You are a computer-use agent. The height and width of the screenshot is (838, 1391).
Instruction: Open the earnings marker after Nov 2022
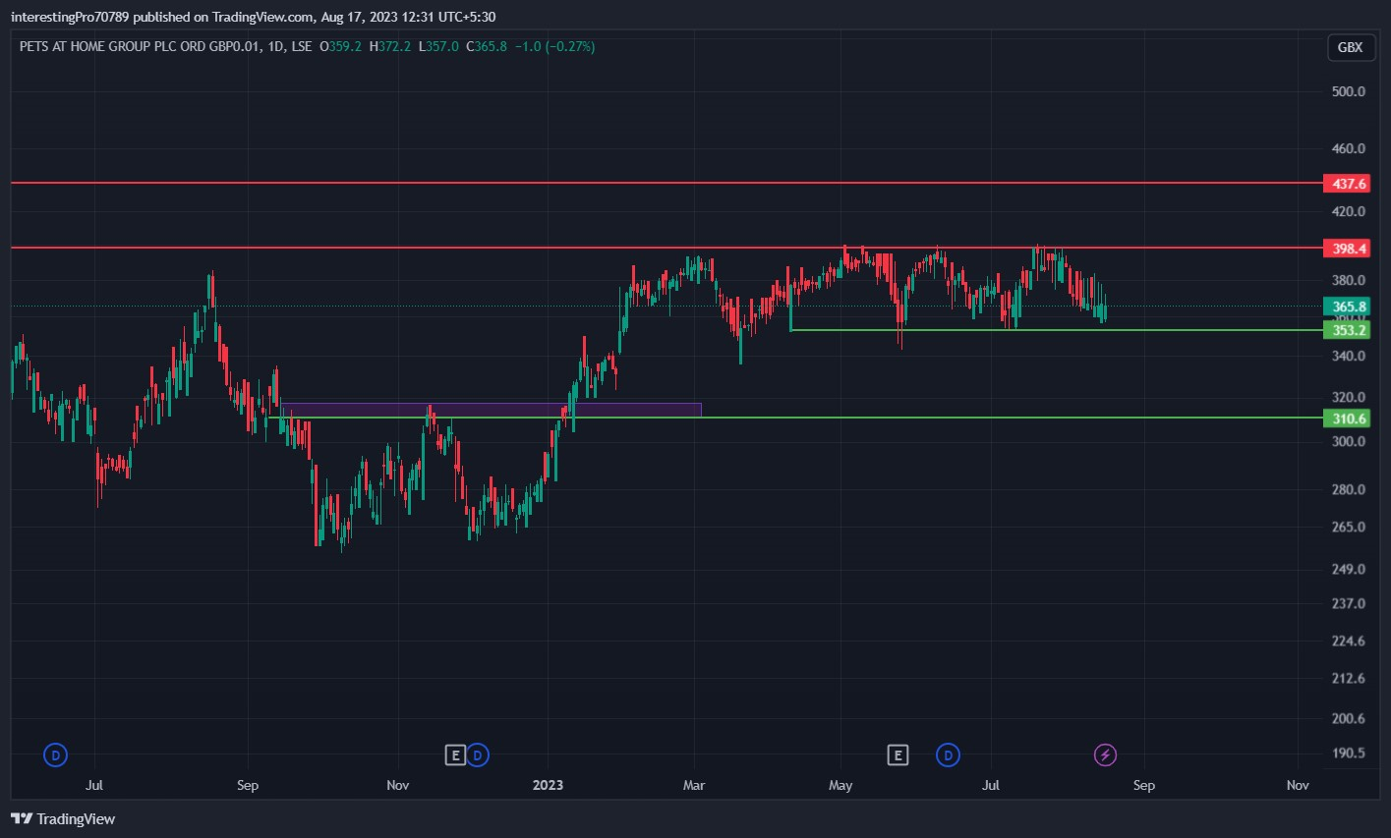(454, 754)
